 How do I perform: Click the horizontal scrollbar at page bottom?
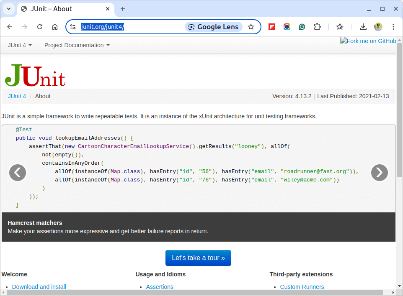click(194, 293)
